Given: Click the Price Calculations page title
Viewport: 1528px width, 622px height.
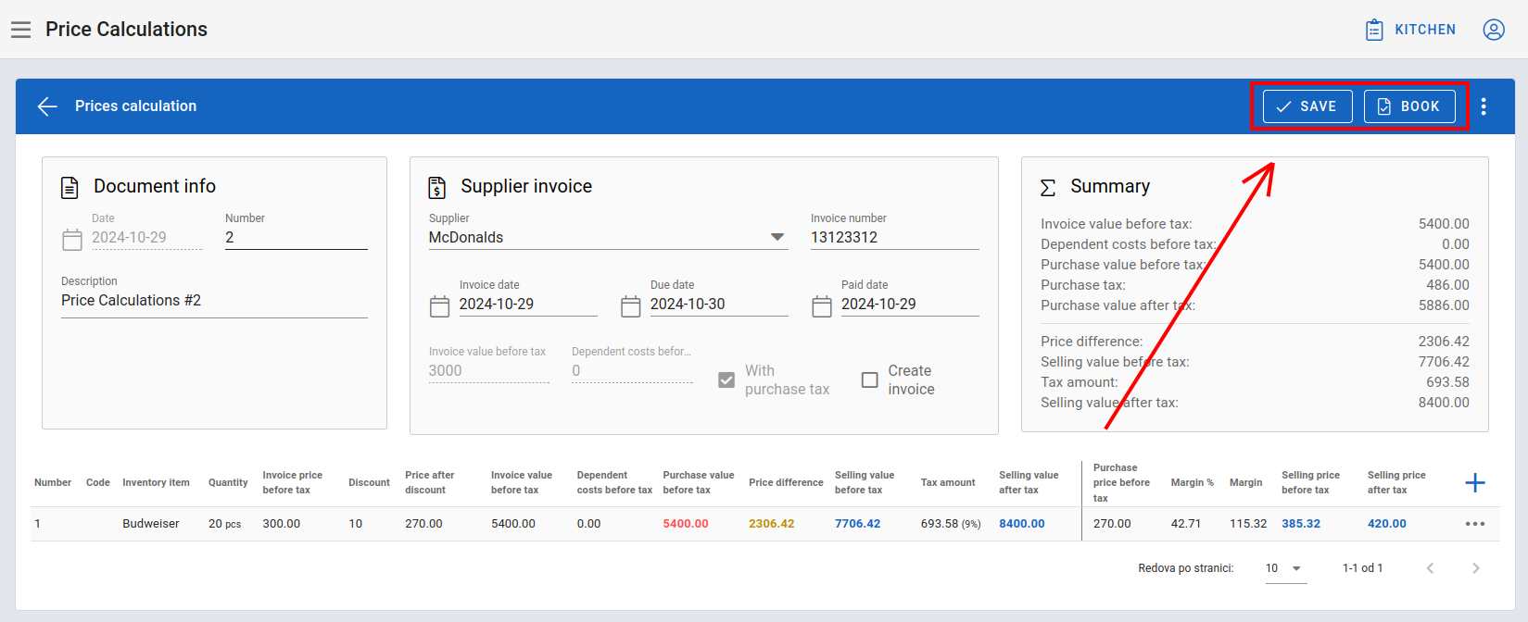Looking at the screenshot, I should click(x=127, y=30).
